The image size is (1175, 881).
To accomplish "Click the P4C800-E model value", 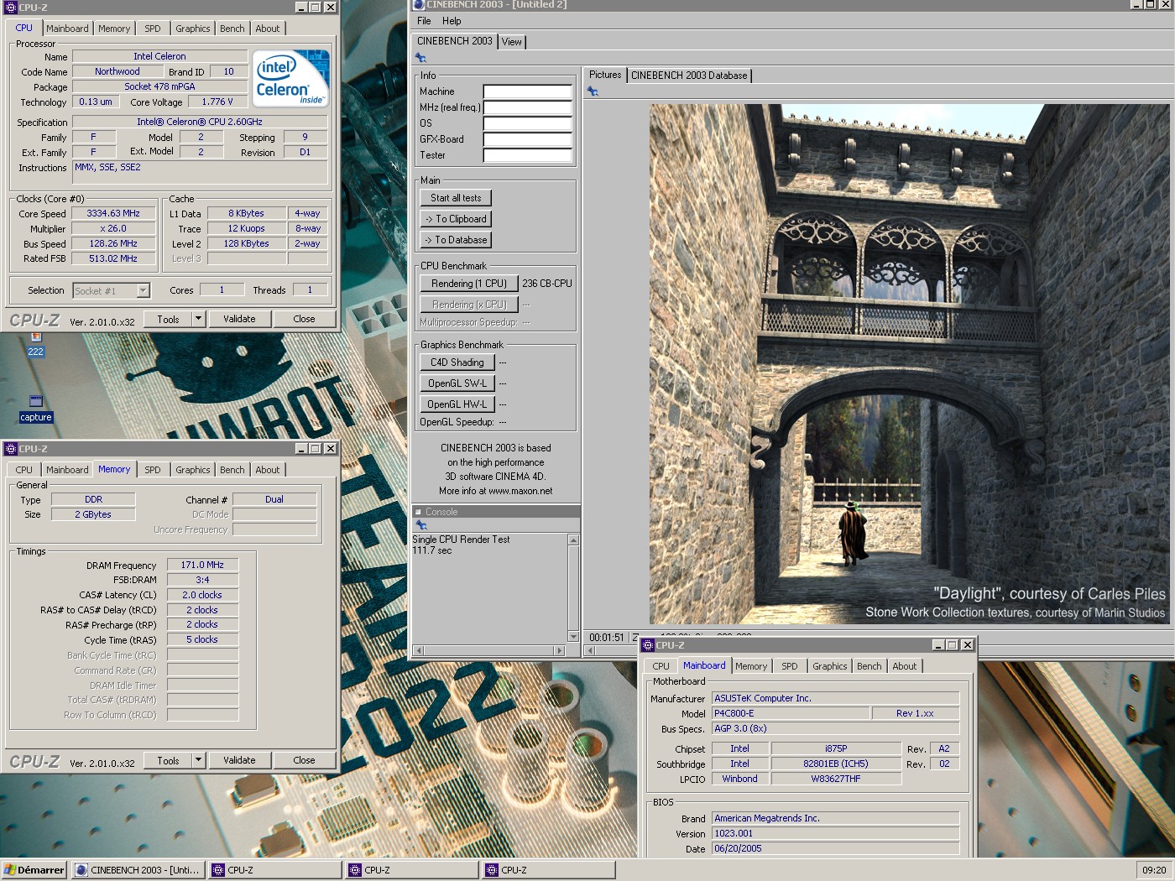I will pos(790,713).
